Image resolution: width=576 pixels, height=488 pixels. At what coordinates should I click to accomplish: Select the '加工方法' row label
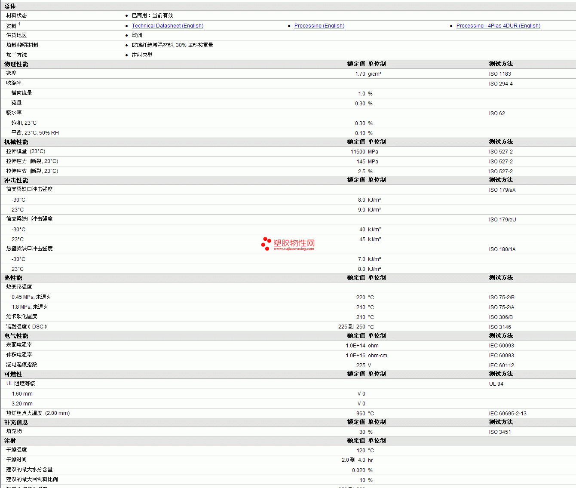pos(16,55)
